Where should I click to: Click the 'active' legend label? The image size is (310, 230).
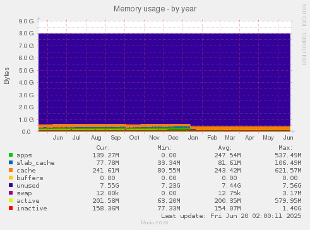tap(28, 201)
